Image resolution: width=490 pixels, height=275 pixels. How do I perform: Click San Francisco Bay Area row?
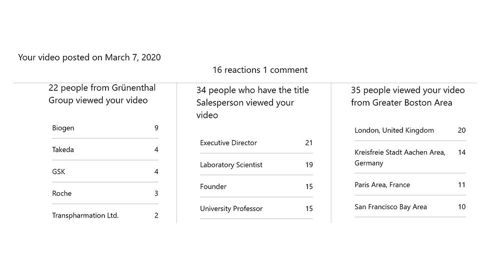point(410,207)
